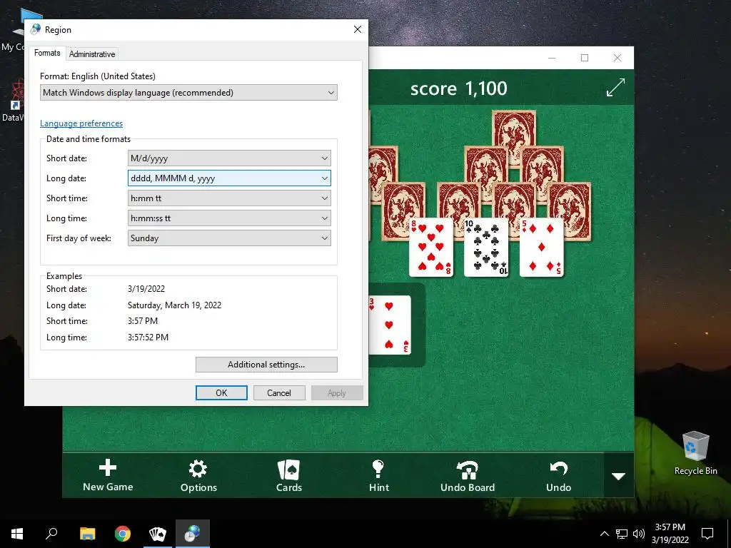Launch File Explorer from taskbar
Image resolution: width=731 pixels, height=548 pixels.
[x=87, y=534]
